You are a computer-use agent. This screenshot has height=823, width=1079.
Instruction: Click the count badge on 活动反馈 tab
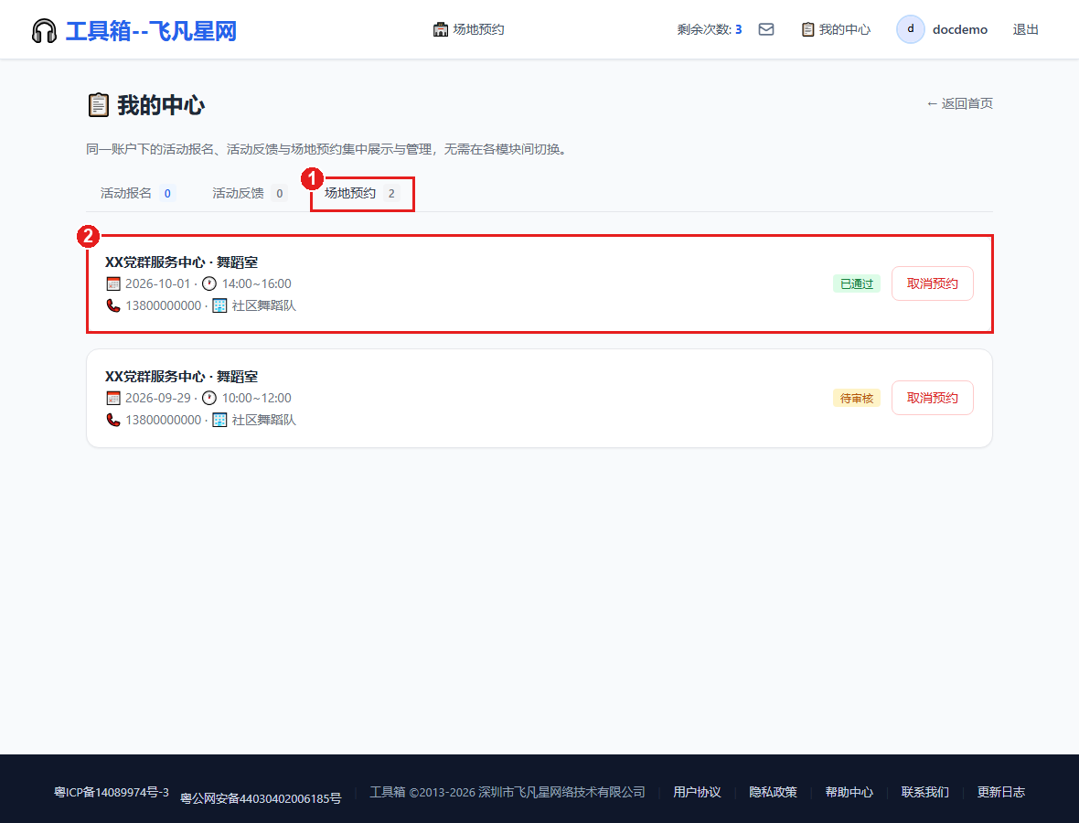point(280,193)
